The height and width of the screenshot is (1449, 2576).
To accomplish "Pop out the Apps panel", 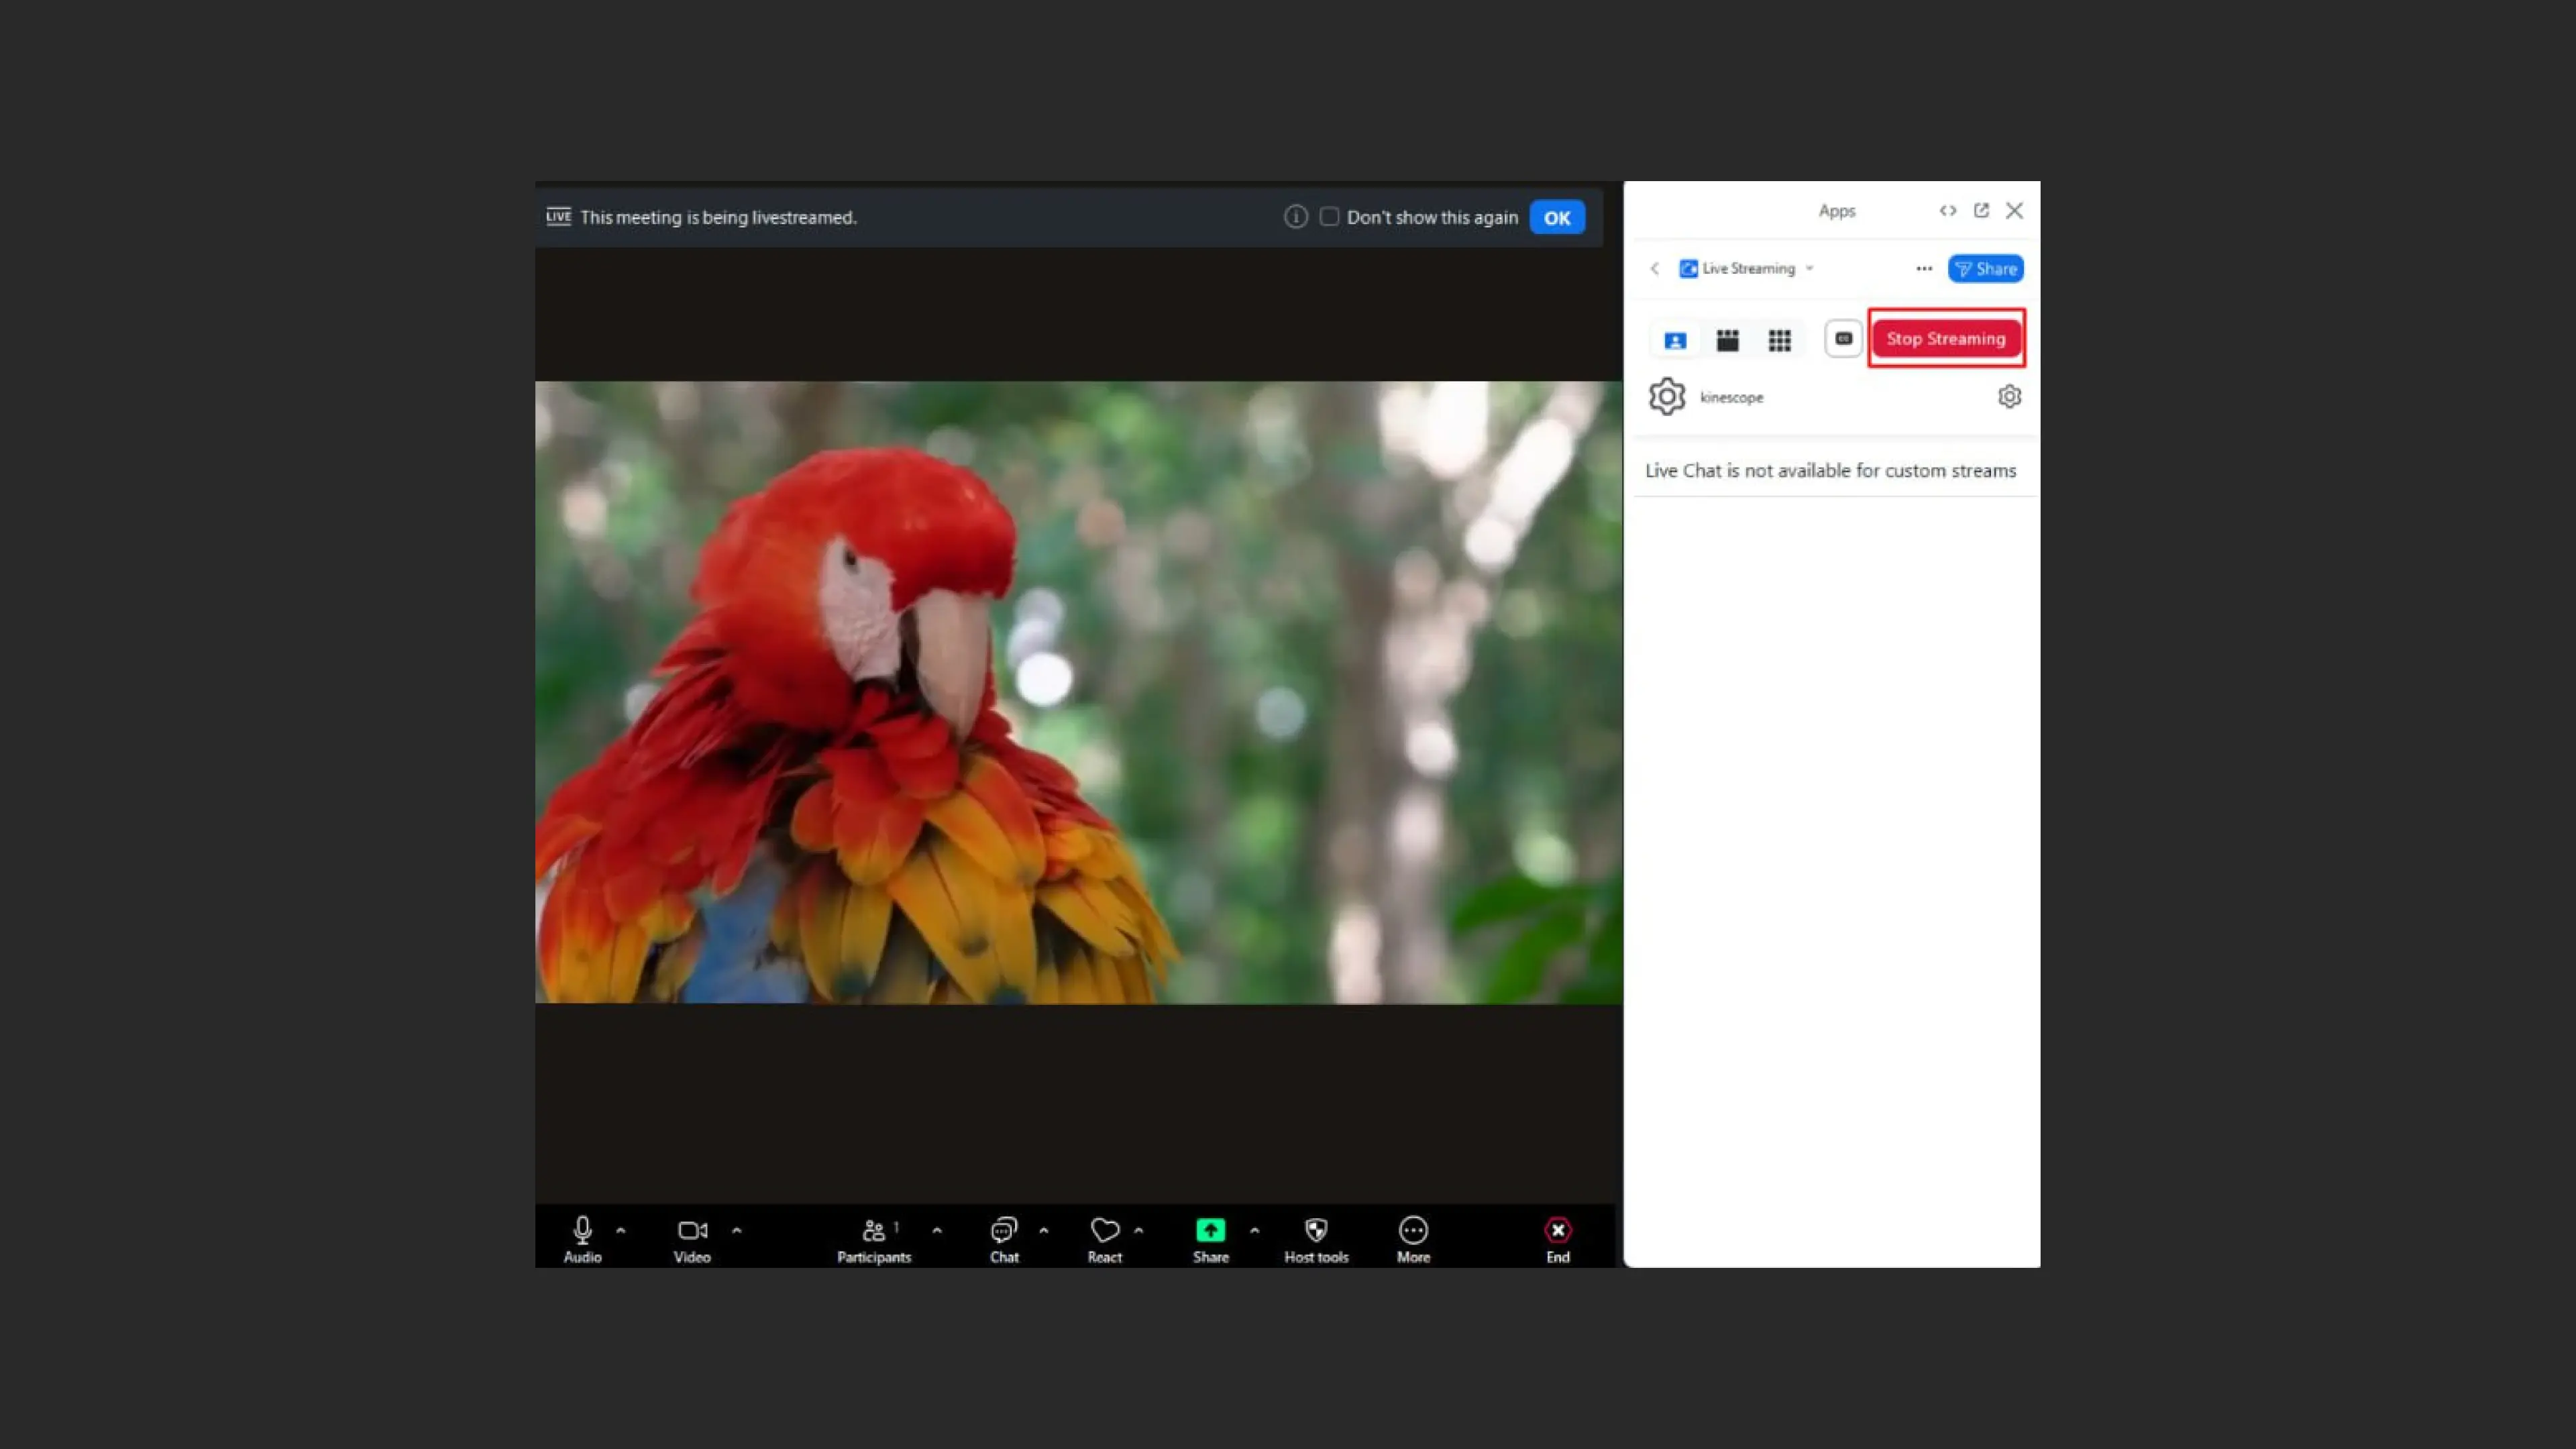I will (1981, 210).
